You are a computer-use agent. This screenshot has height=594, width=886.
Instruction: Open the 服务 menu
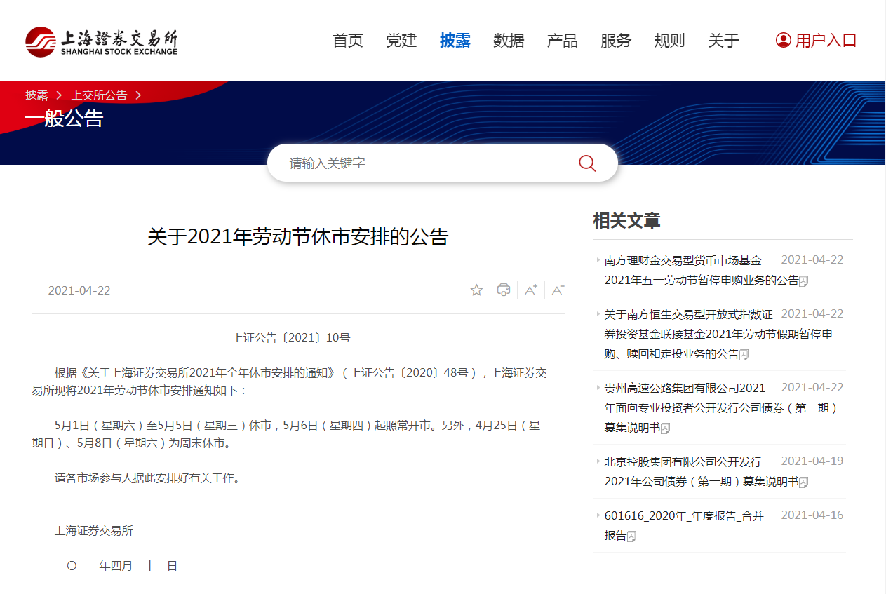pyautogui.click(x=616, y=41)
